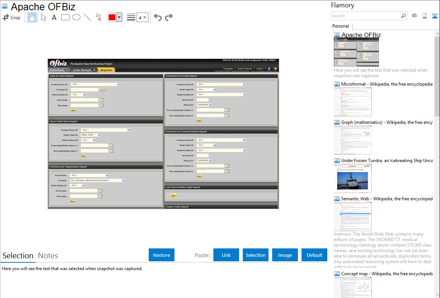Switch to the Selection tab
This screenshot has width=440, height=298.
(18, 256)
